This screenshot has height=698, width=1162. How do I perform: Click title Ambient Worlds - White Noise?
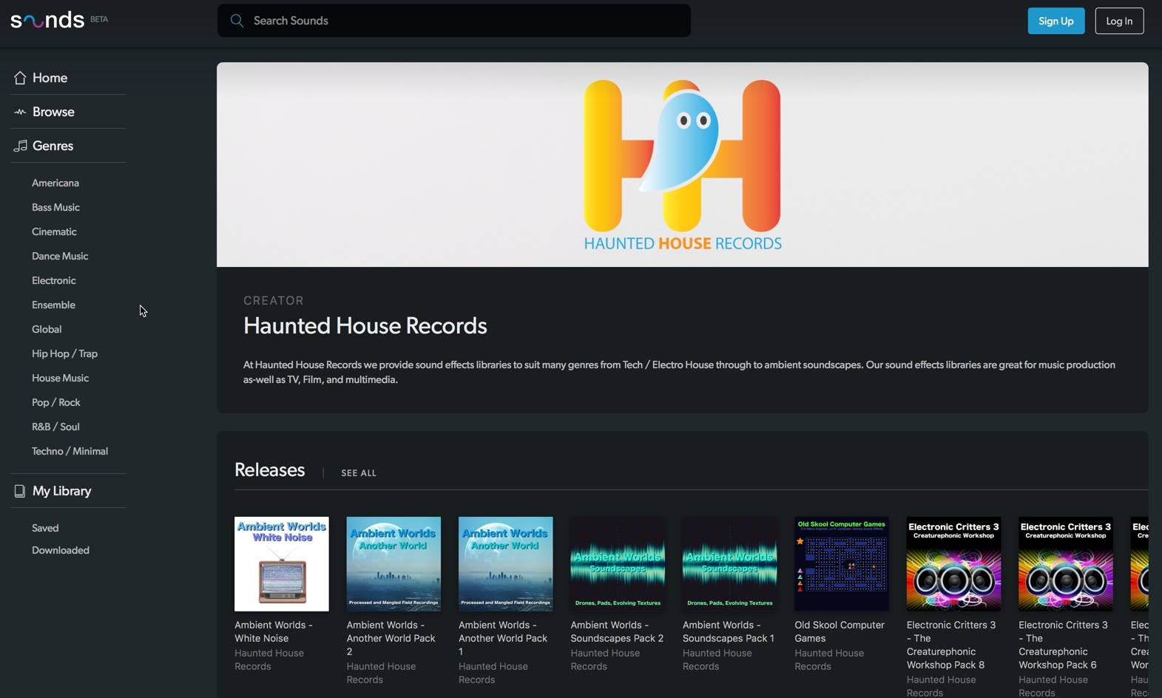(x=274, y=631)
